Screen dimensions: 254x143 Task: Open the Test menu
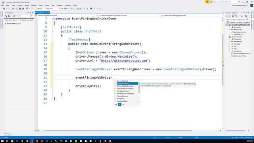coord(53,5)
